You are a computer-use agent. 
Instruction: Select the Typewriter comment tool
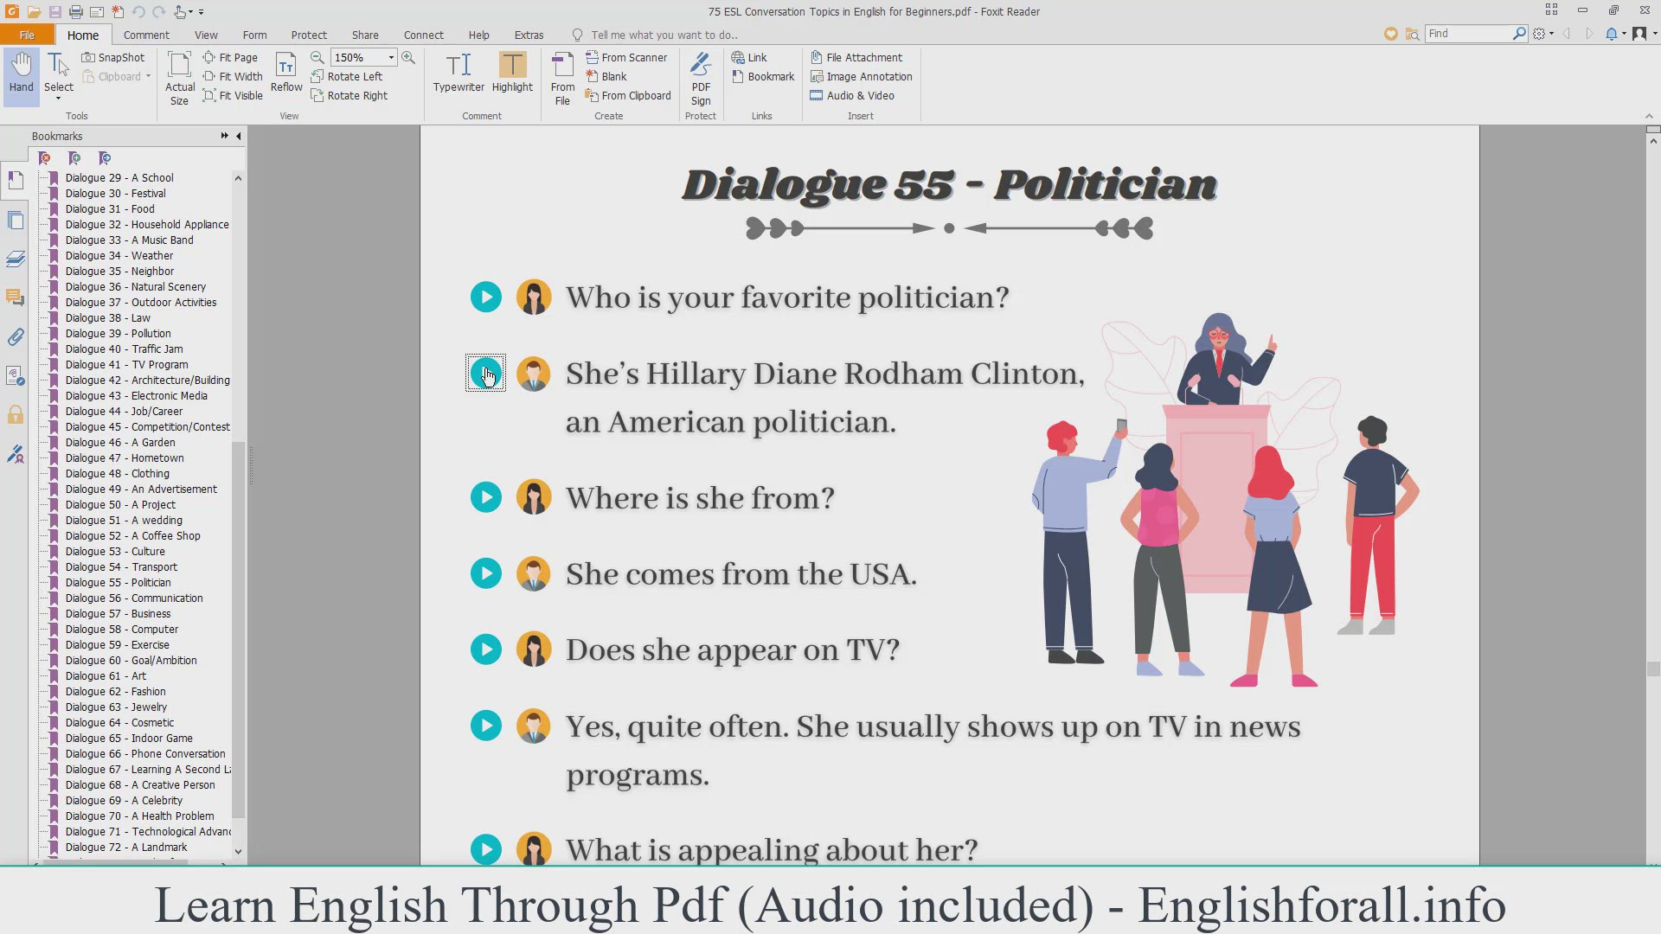(459, 72)
